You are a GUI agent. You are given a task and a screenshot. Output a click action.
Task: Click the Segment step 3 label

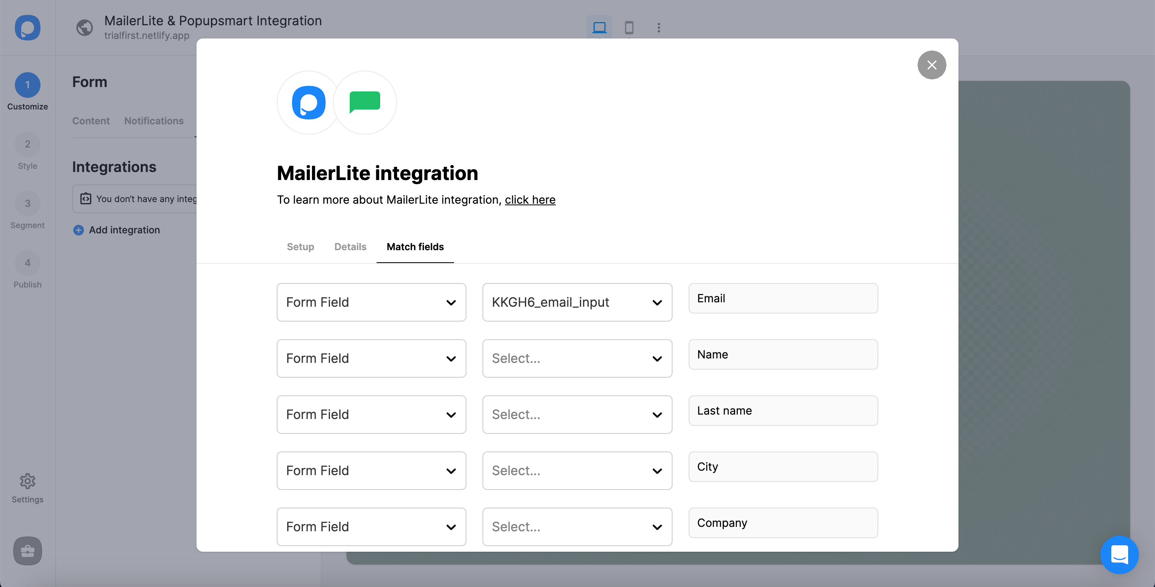(x=28, y=225)
